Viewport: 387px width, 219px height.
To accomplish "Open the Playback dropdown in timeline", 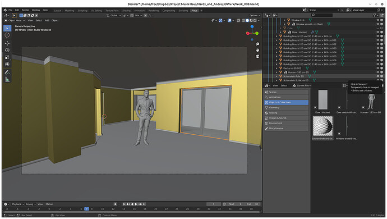I will tap(18, 204).
